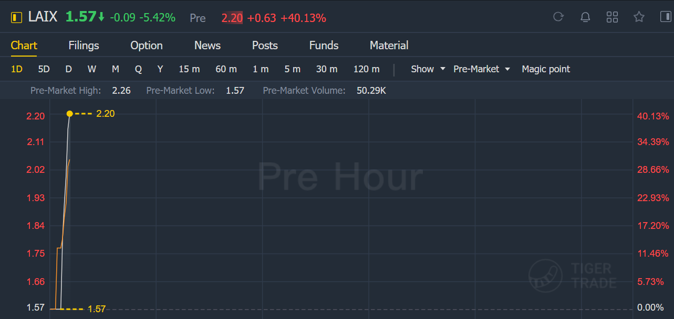Switch to 15 m interval
674x319 pixels.
189,69
